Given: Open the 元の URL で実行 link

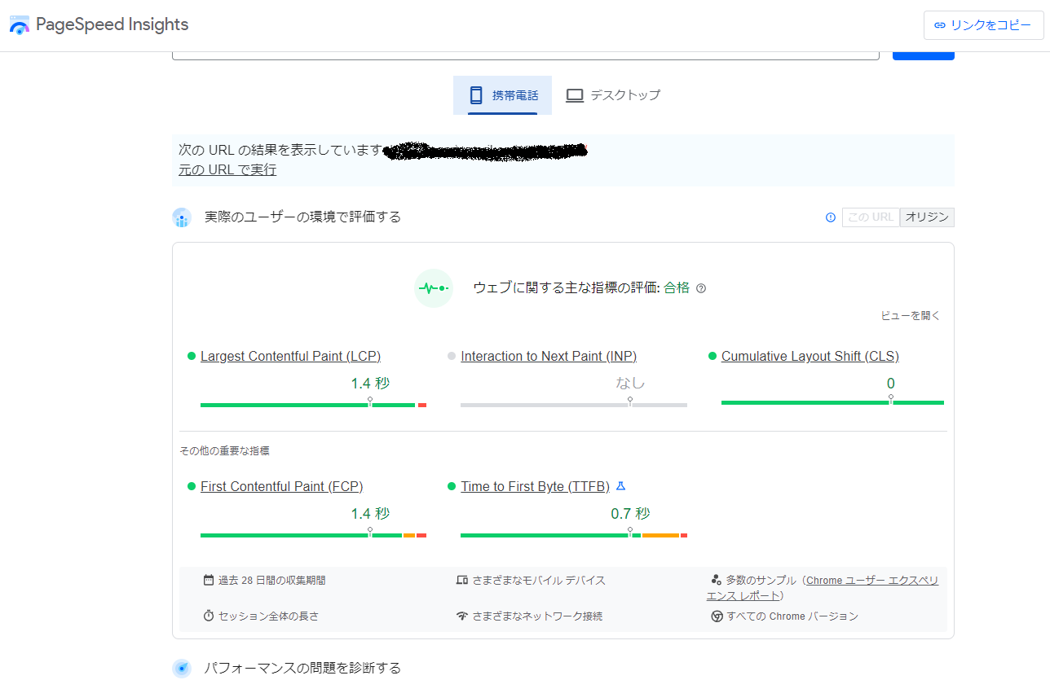Looking at the screenshot, I should point(227,170).
